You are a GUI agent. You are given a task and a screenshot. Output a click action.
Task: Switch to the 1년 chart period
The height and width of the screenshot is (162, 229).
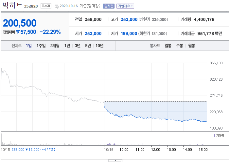click(x=67, y=46)
